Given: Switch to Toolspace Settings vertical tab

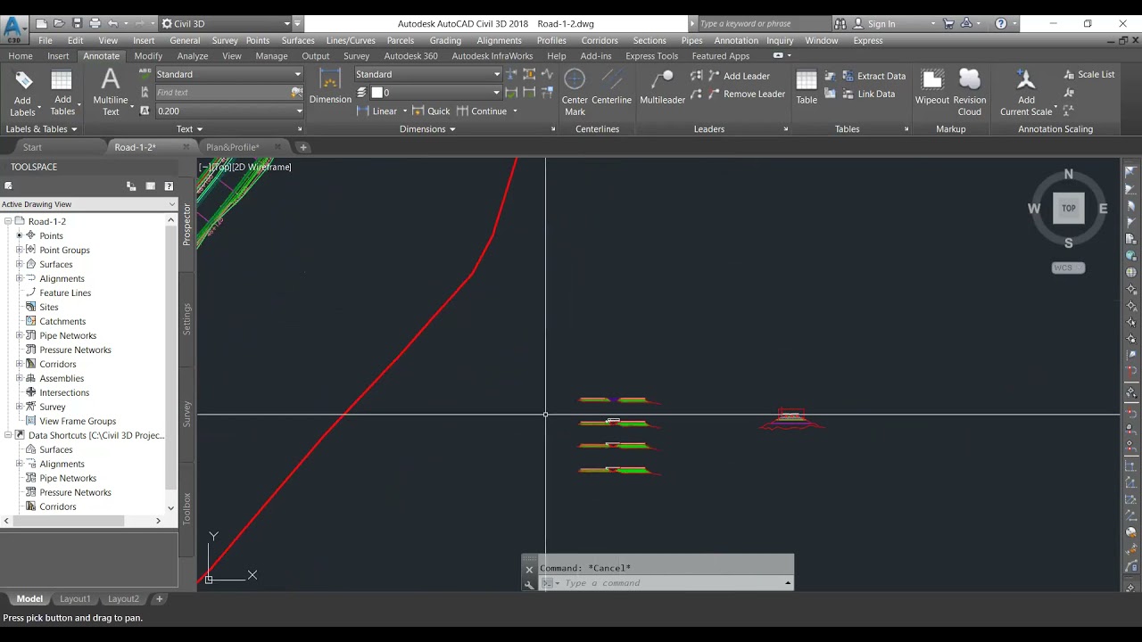Looking at the screenshot, I should pyautogui.click(x=186, y=318).
